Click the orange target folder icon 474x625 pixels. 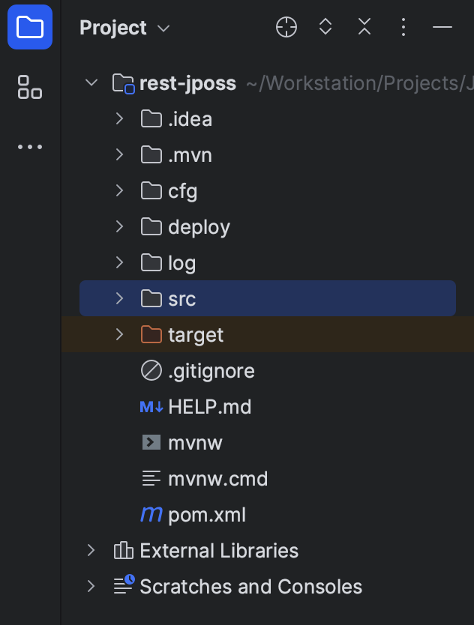tap(151, 334)
